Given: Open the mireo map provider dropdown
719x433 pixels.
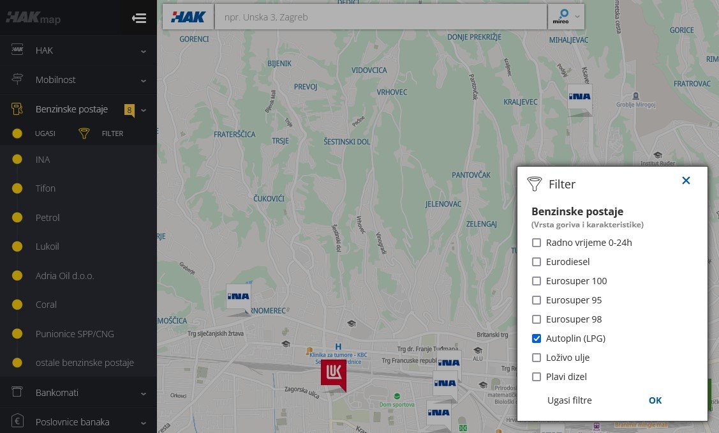Looking at the screenshot, I should (567, 17).
